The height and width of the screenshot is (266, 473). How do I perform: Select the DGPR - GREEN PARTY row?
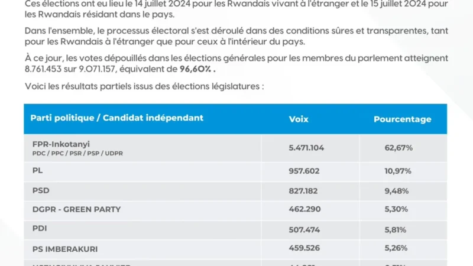pyautogui.click(x=235, y=210)
